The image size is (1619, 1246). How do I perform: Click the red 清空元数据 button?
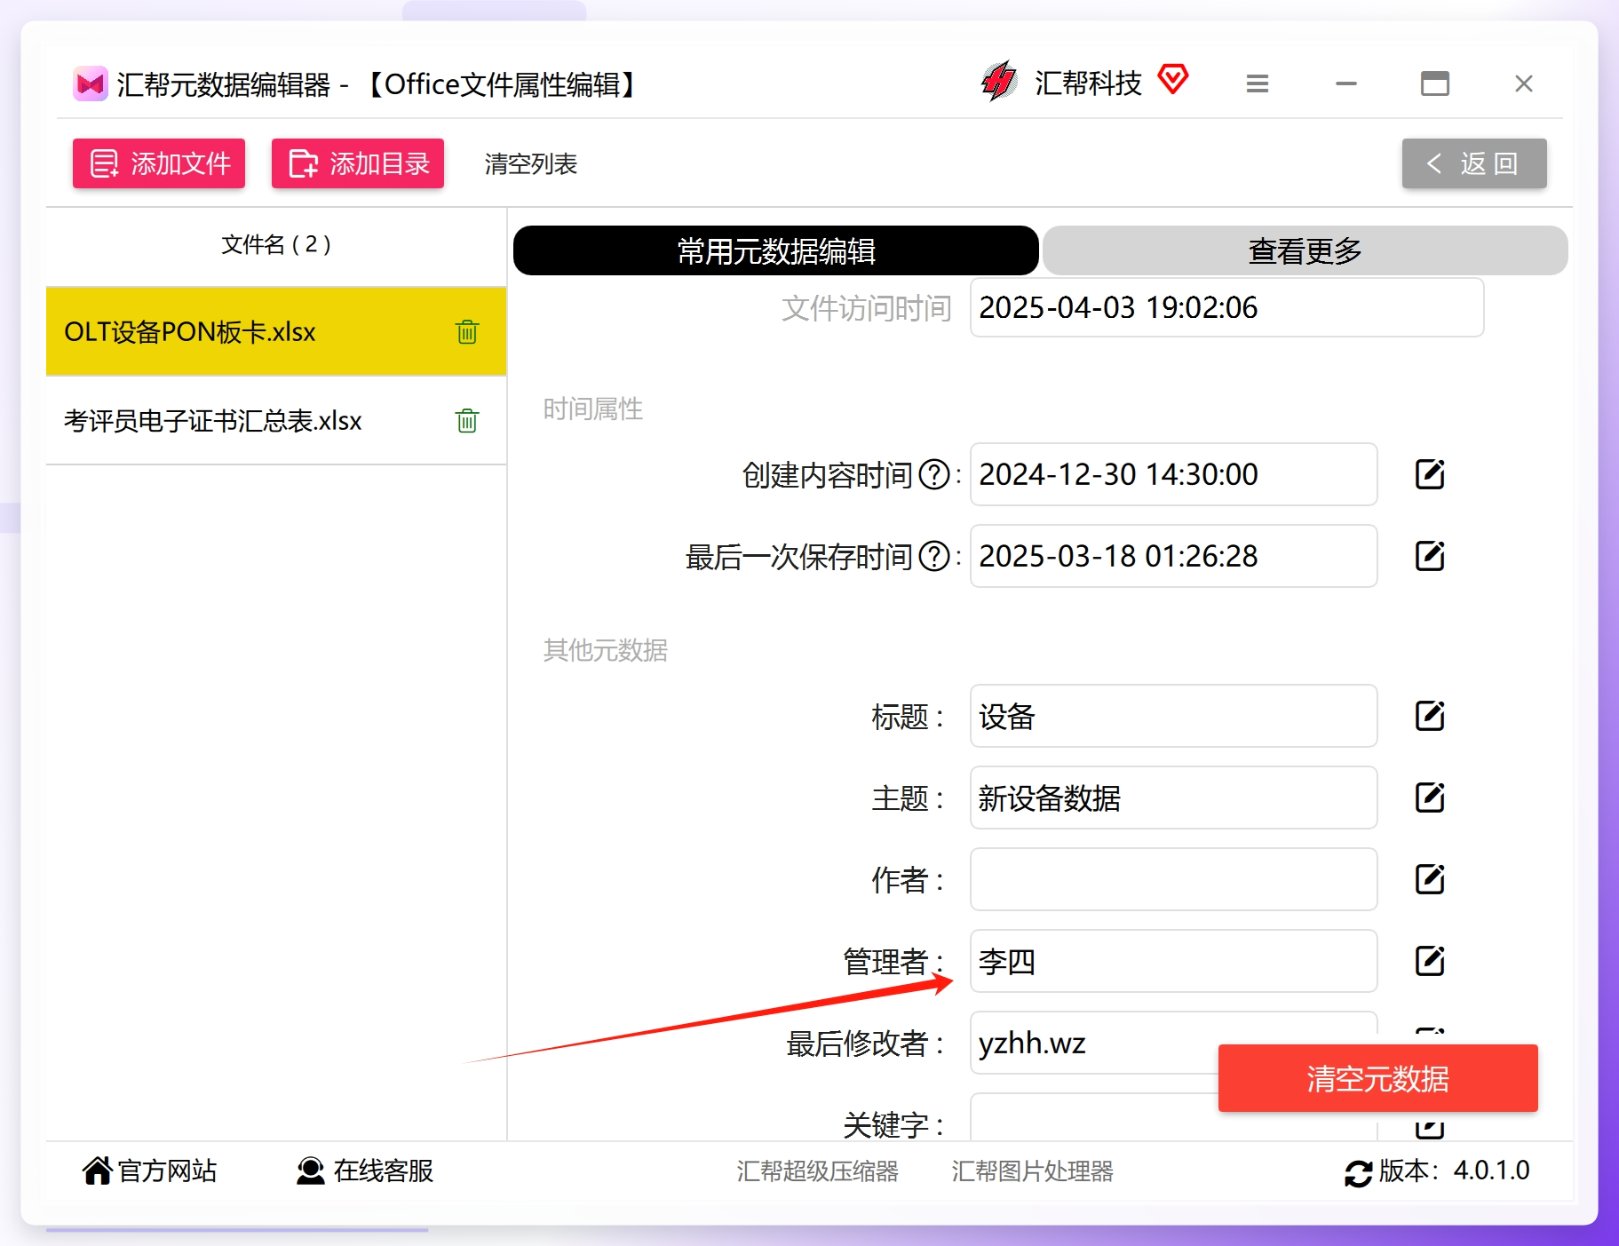pyautogui.click(x=1378, y=1078)
